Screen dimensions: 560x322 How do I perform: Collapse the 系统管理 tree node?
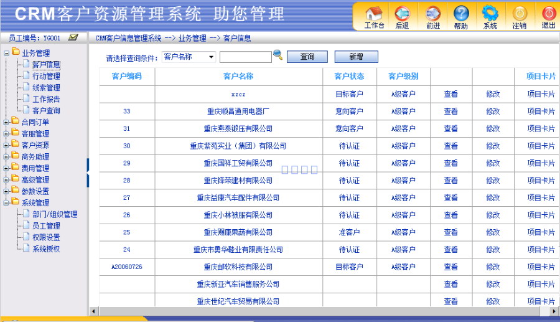click(x=6, y=203)
